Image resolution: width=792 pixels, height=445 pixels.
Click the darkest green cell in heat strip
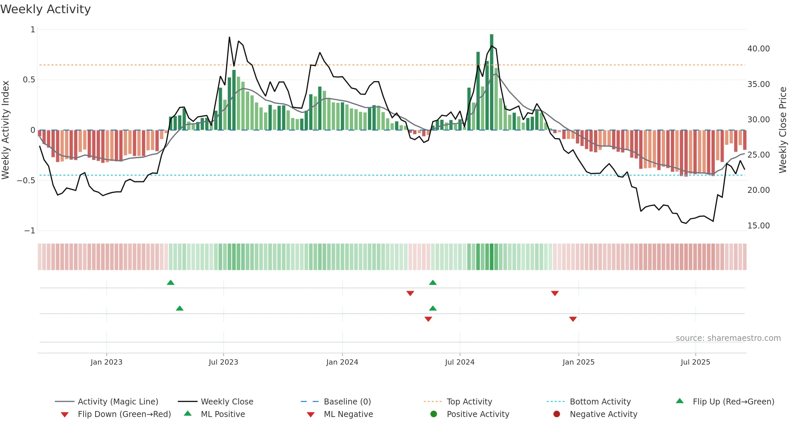pyautogui.click(x=492, y=257)
